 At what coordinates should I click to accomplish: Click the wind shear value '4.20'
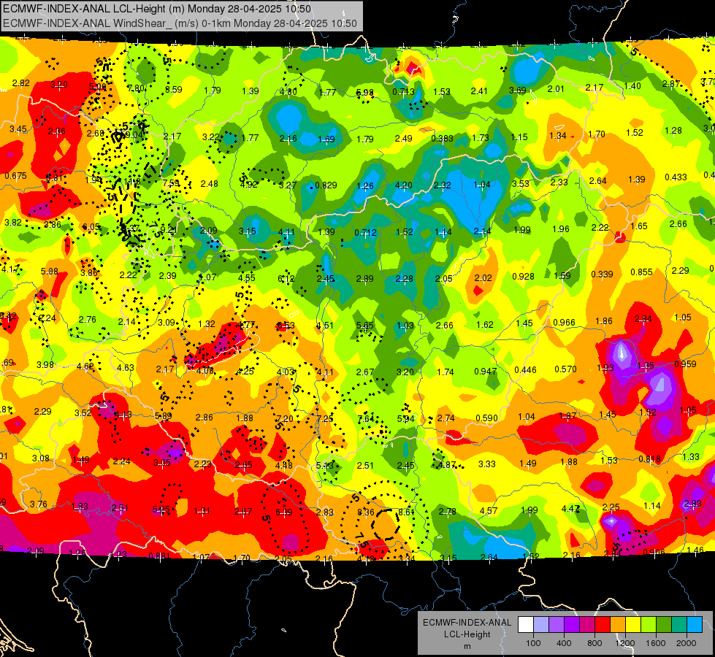click(x=404, y=185)
